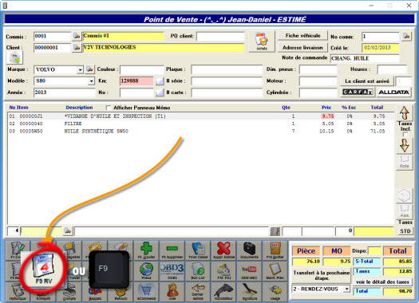Open the Pneus globe icon
Screen dimensions: 419x303
coord(146,271)
